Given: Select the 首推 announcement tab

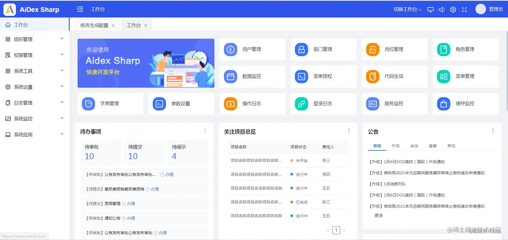Looking at the screenshot, I should click(377, 146).
